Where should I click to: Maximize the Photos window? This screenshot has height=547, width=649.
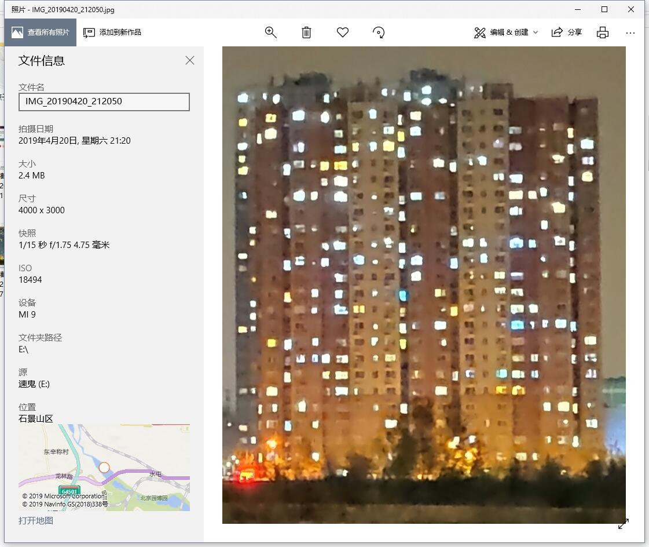pos(604,9)
